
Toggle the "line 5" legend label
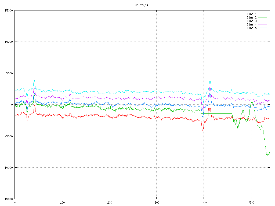click(252, 28)
